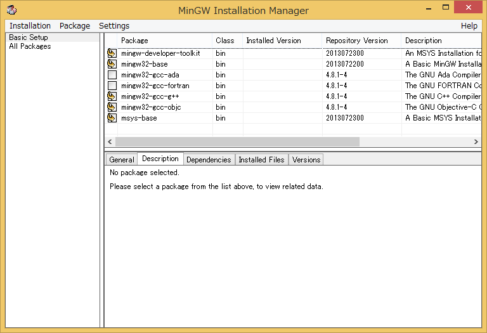Image resolution: width=487 pixels, height=333 pixels.
Task: Select the mingw32-gcc-g++ package name
Action: 150,96
